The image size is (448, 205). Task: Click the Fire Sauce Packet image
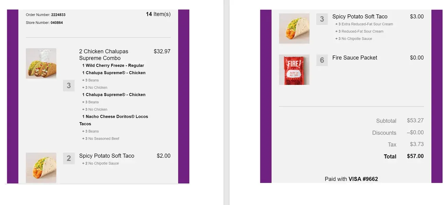(294, 70)
